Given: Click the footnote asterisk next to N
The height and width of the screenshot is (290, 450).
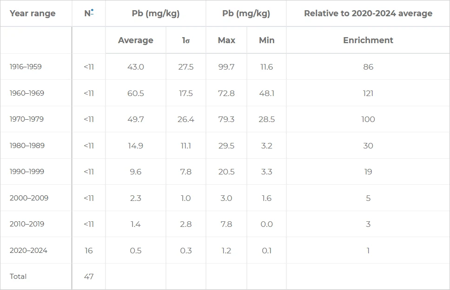Looking at the screenshot, I should point(92,11).
